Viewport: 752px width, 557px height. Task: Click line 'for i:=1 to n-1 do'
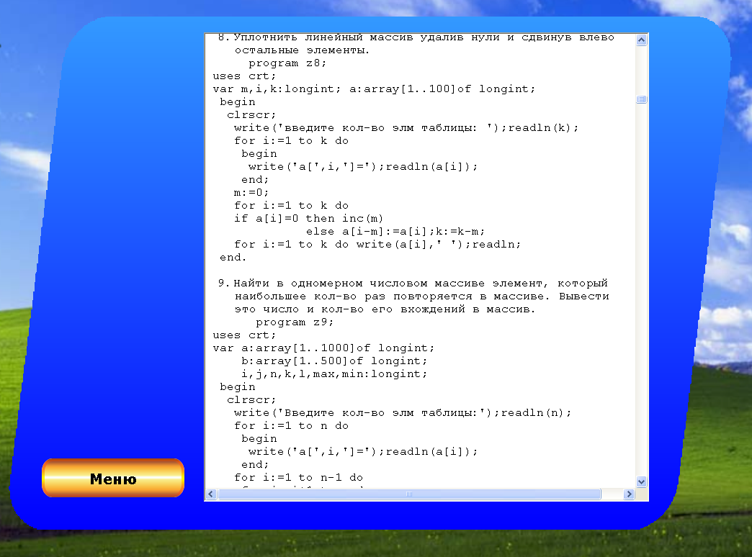pyautogui.click(x=298, y=477)
